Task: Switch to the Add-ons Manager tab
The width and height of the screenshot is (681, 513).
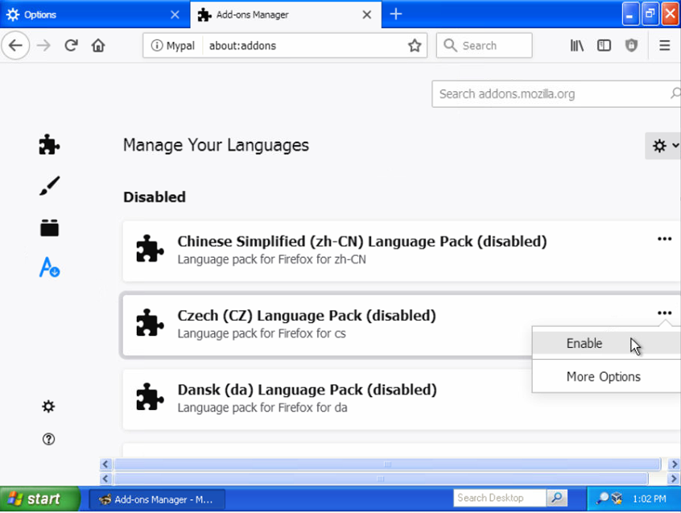Action: tap(286, 14)
